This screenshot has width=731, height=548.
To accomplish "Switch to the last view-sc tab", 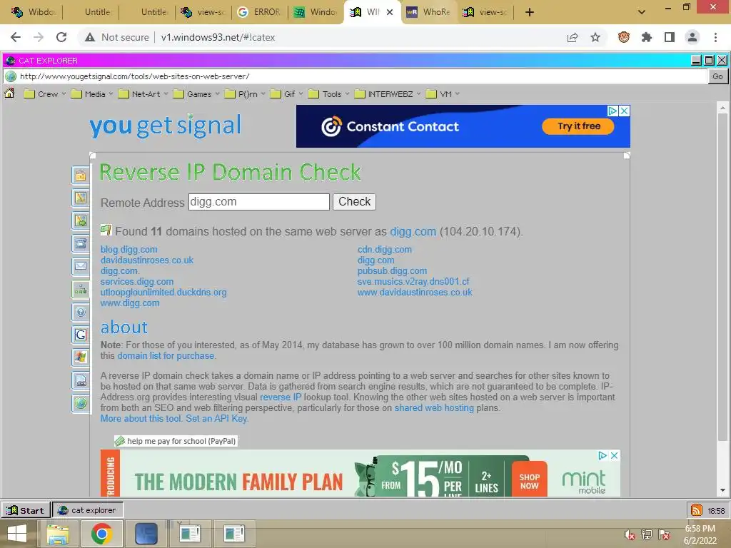I will coord(486,12).
